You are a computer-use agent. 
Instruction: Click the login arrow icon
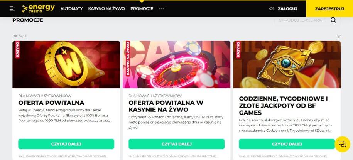(271, 9)
